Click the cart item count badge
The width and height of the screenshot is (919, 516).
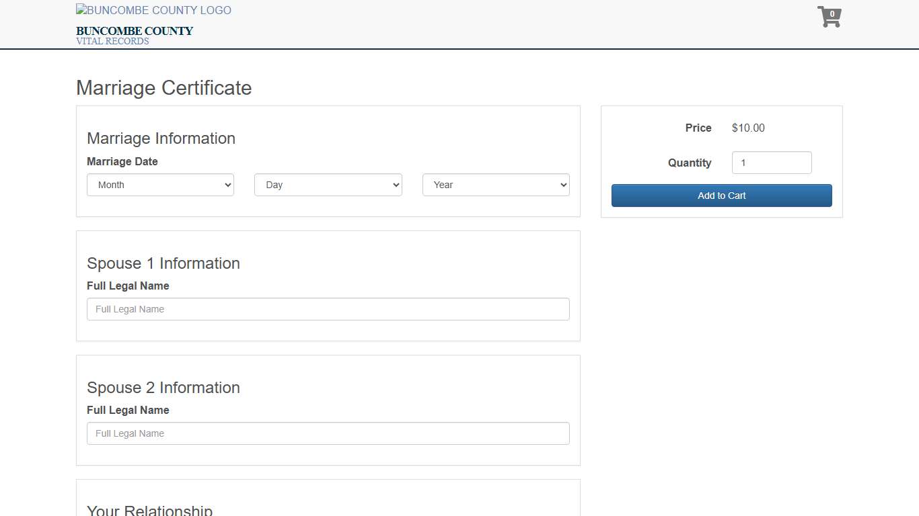tap(832, 14)
